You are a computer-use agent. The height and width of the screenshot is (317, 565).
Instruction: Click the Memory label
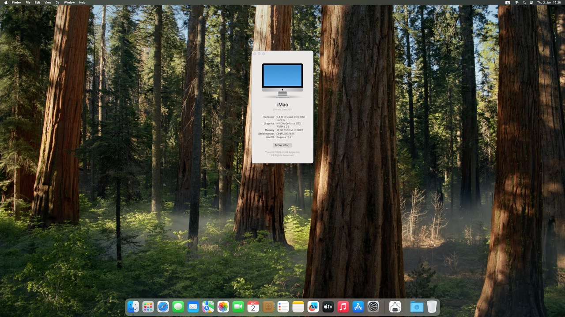(270, 130)
